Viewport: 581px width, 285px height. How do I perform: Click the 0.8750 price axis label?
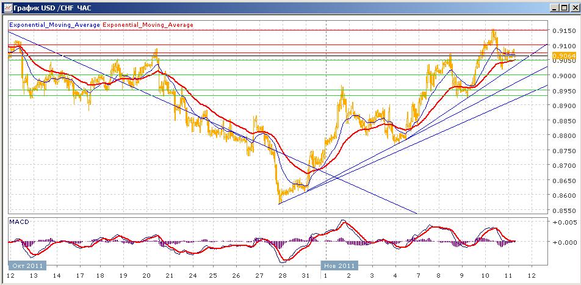(x=564, y=151)
